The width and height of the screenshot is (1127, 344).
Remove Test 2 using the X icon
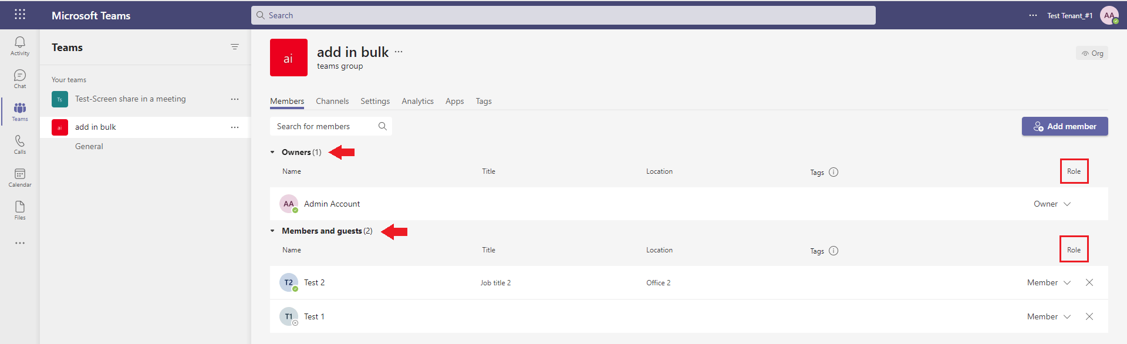[1089, 282]
